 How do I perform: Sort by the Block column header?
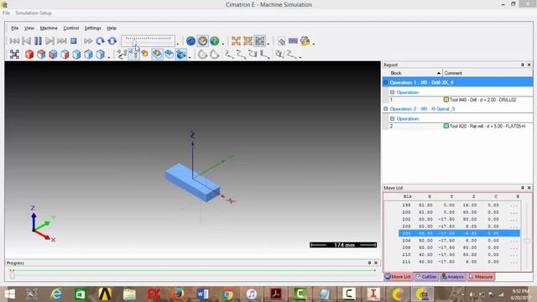(x=413, y=73)
